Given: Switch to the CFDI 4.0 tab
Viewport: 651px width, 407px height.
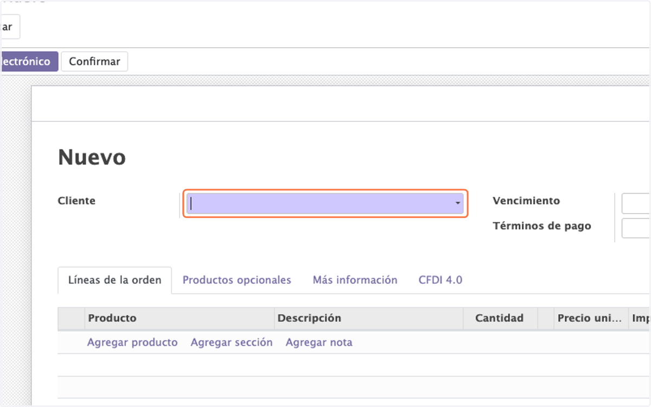Looking at the screenshot, I should click(440, 280).
